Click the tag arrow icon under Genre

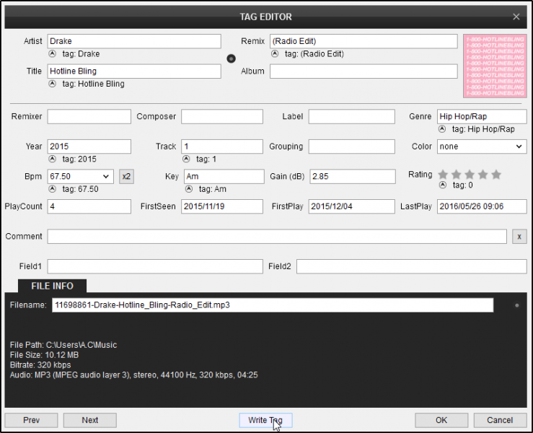(x=441, y=129)
